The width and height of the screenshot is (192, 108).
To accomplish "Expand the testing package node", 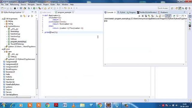I will tap(4, 24).
